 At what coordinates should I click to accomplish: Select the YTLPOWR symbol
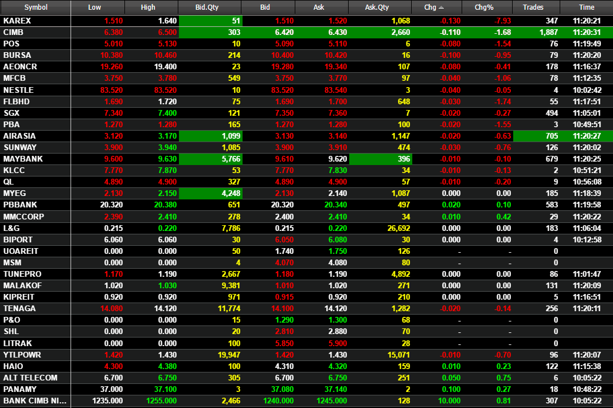pos(22,355)
